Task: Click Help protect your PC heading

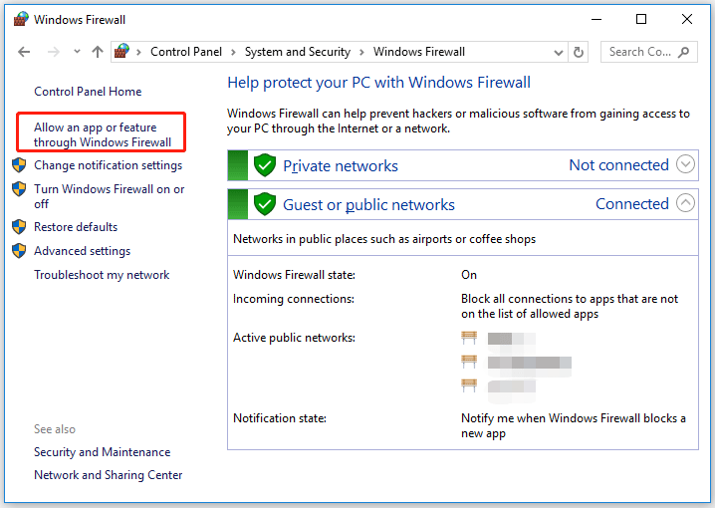Action: tap(378, 83)
